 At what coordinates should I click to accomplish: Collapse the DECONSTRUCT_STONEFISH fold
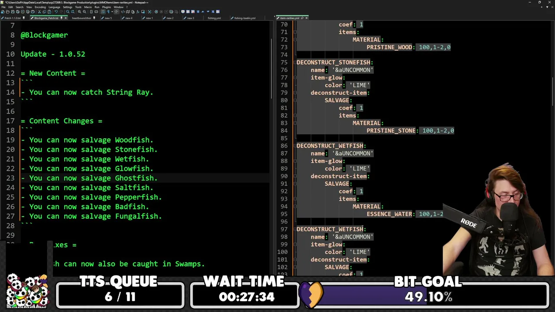pyautogui.click(x=294, y=62)
